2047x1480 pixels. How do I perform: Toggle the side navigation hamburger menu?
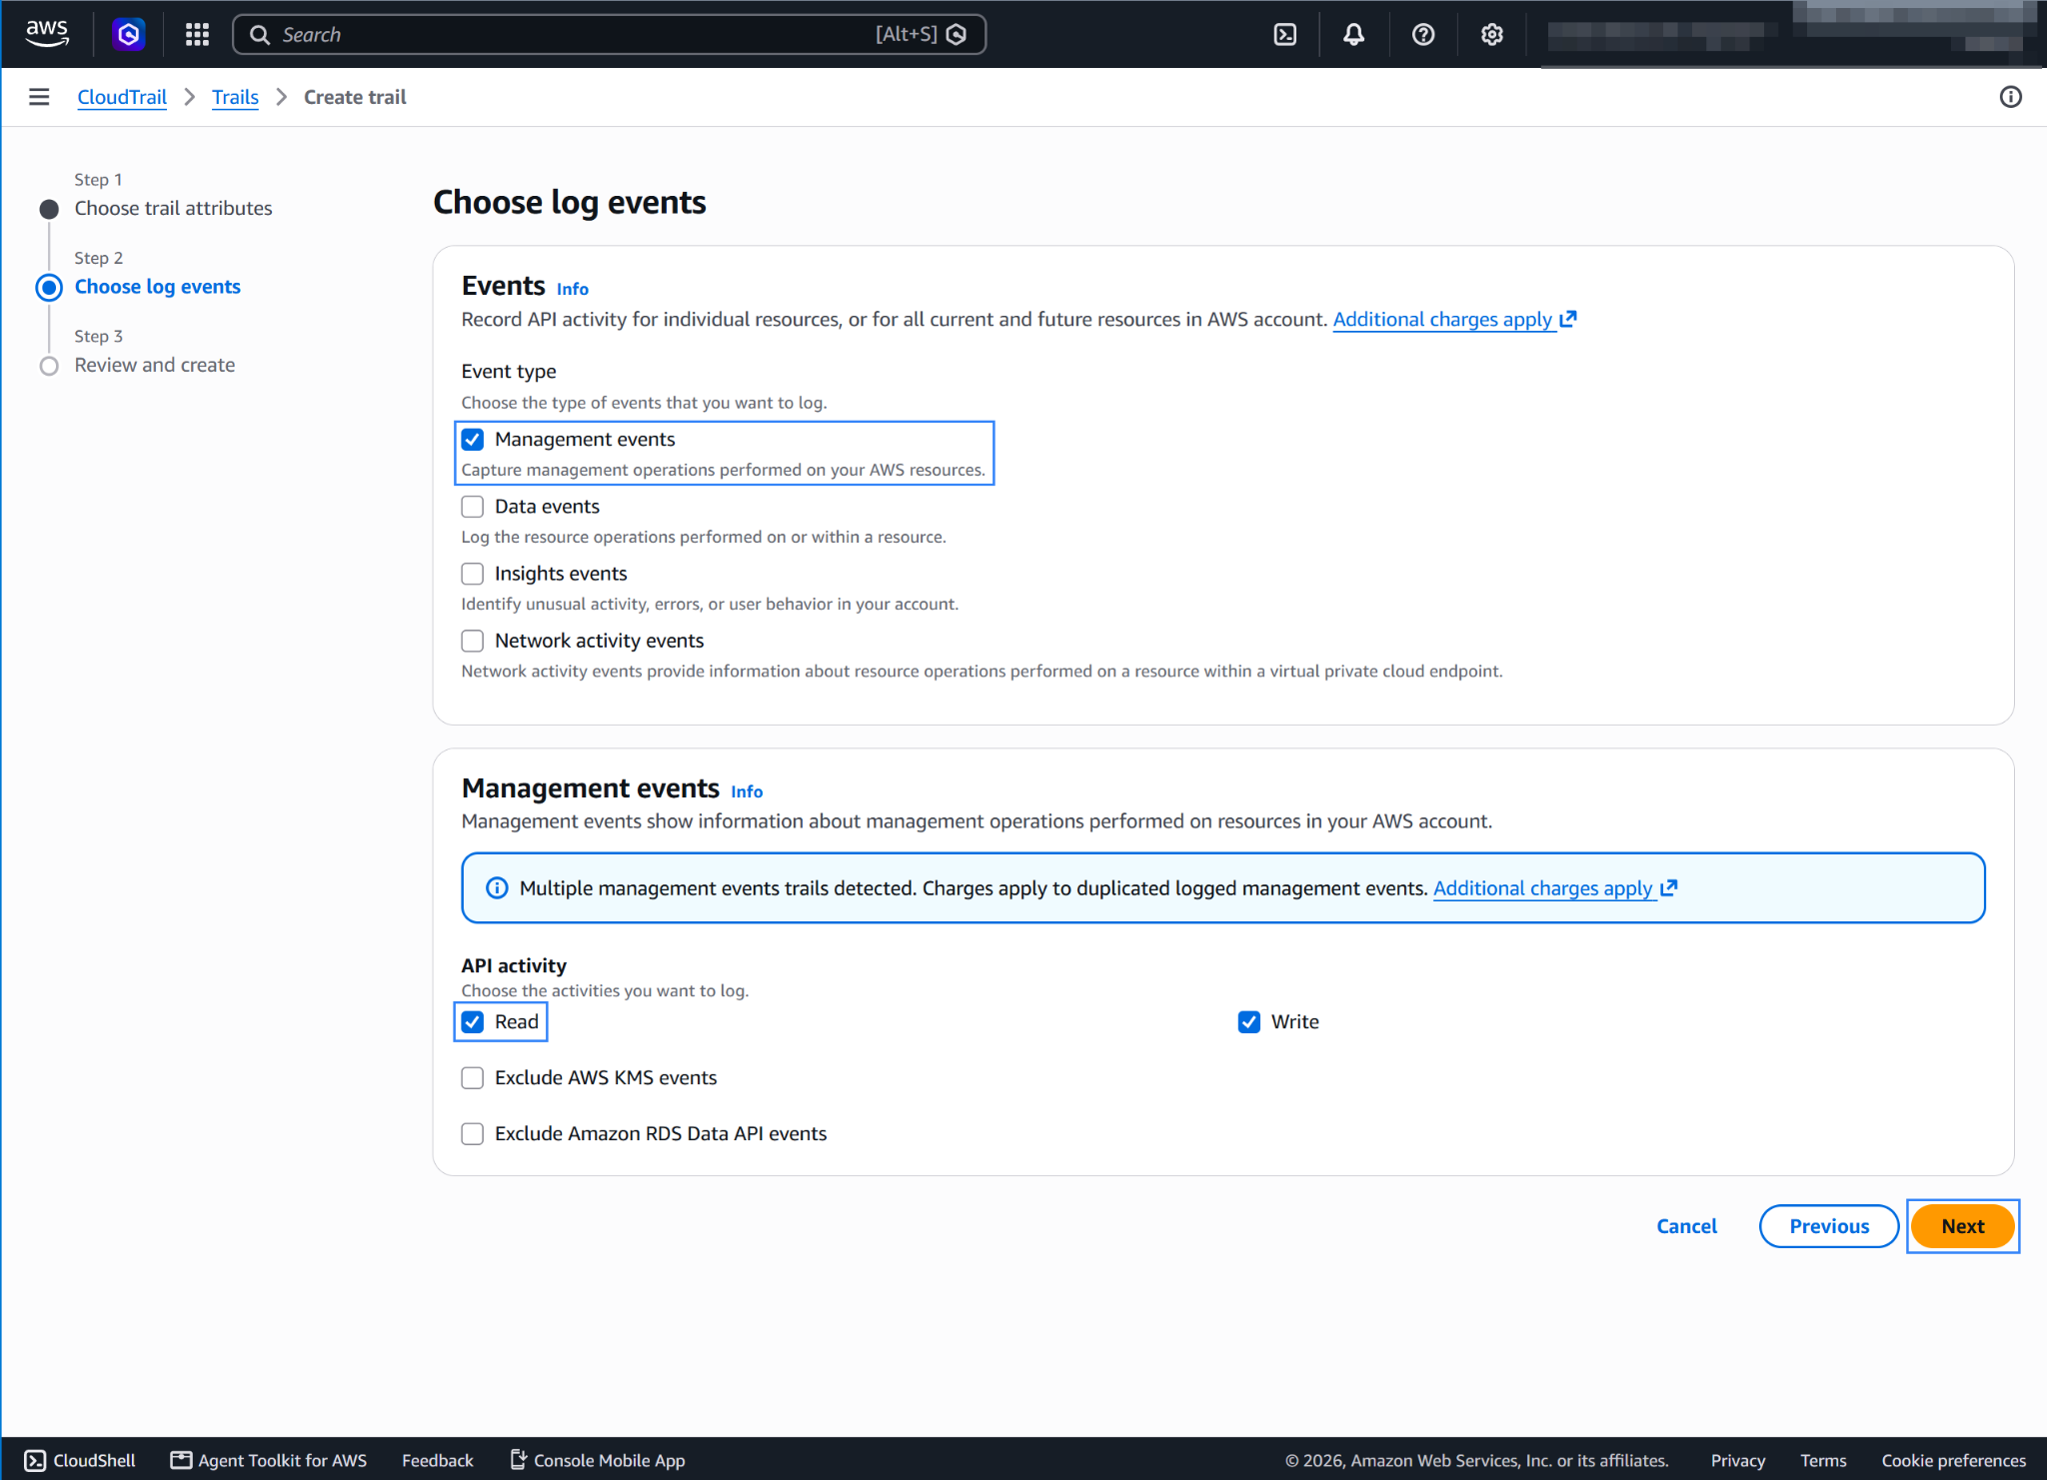coord(39,97)
